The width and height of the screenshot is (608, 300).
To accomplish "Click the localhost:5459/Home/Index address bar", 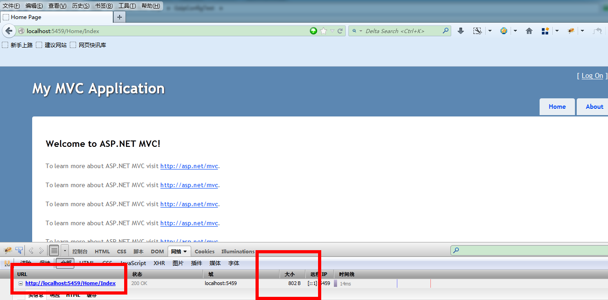I will click(168, 31).
